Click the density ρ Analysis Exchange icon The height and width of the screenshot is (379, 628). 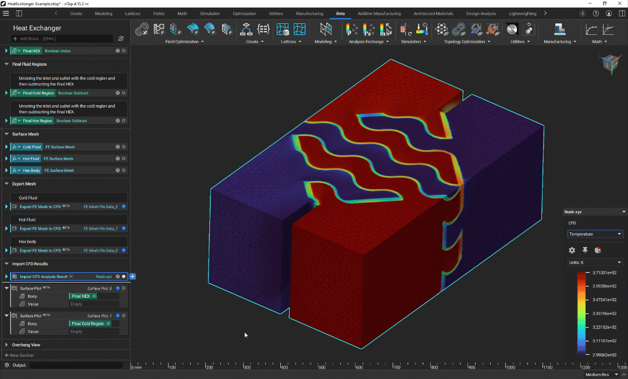[x=352, y=29]
